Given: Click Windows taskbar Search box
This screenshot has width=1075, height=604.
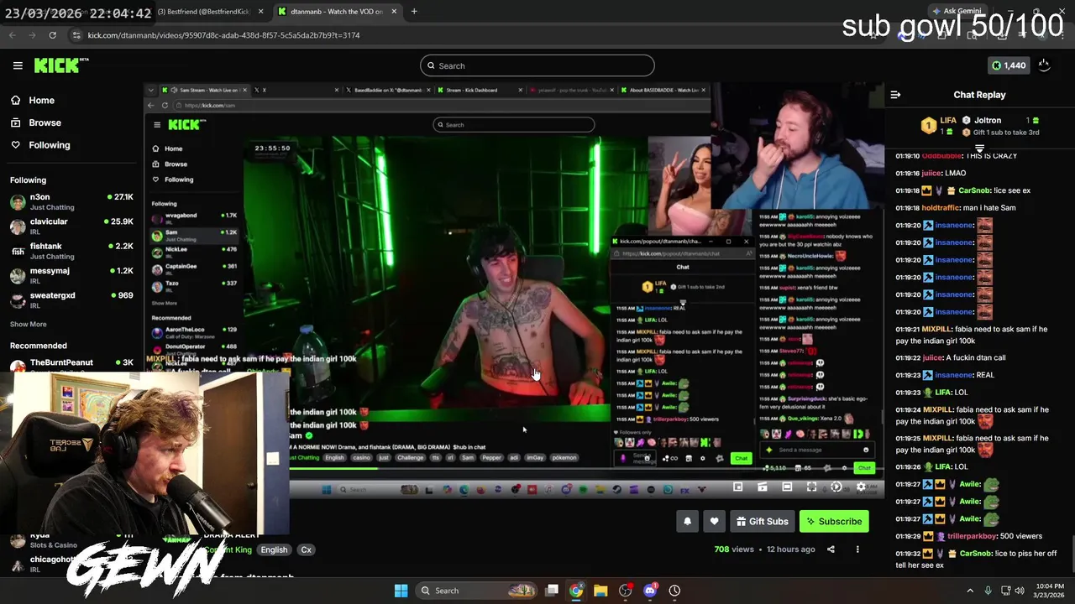Looking at the screenshot, I should (x=476, y=591).
